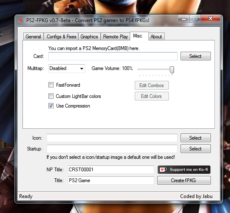
Task: Click the Game Volume: 100% label
Action: point(112,68)
